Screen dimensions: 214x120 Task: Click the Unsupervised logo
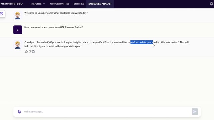11,4
